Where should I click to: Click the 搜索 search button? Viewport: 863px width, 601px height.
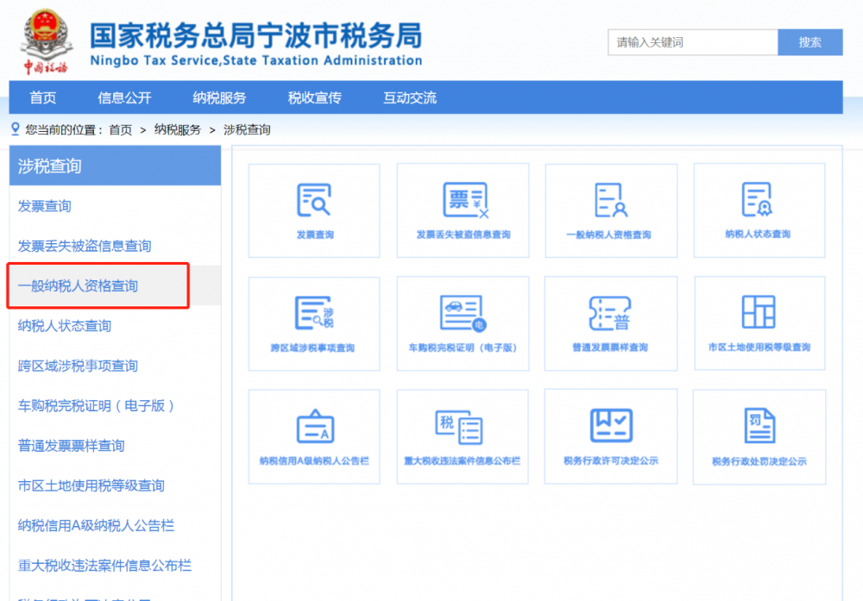[809, 41]
